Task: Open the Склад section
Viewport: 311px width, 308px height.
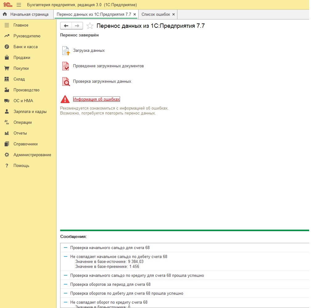Action: point(19,79)
